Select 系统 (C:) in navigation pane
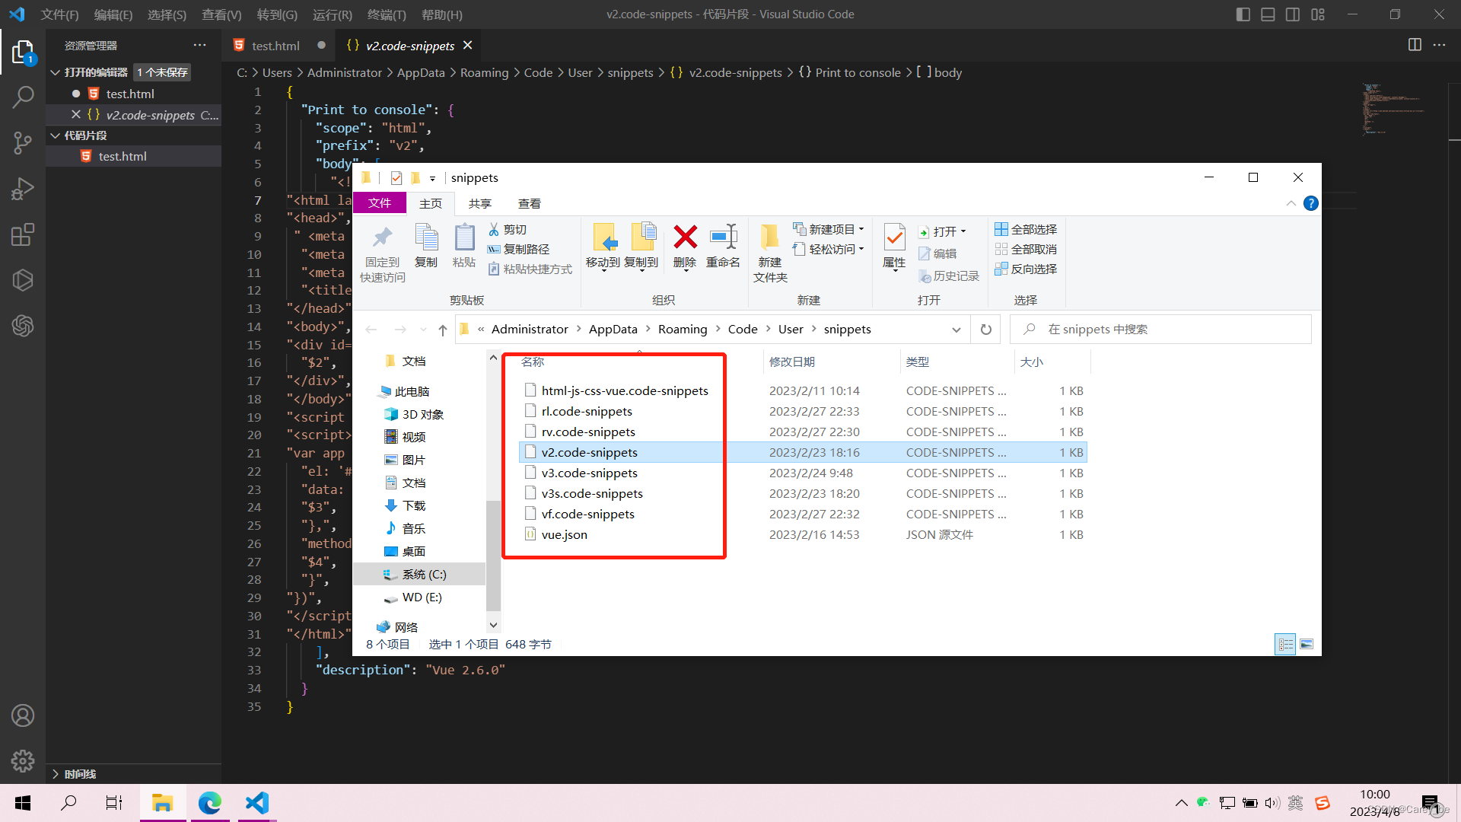 coord(419,575)
